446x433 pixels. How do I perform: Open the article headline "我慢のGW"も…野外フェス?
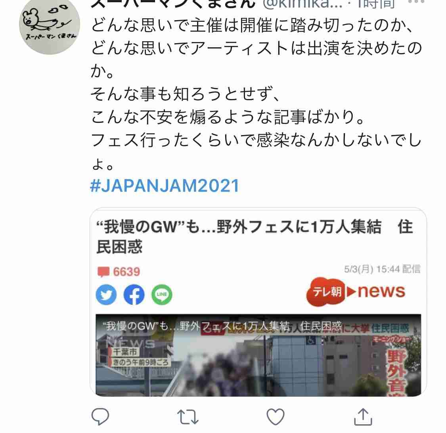point(255,237)
